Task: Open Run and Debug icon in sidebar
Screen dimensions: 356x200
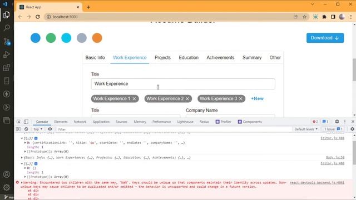Action: pyautogui.click(x=6, y=54)
